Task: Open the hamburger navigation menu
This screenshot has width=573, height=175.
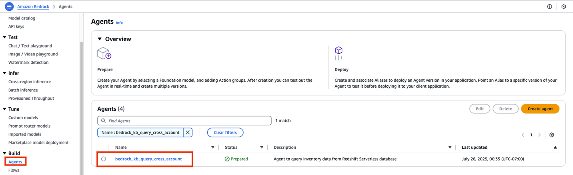Action: 9,6
